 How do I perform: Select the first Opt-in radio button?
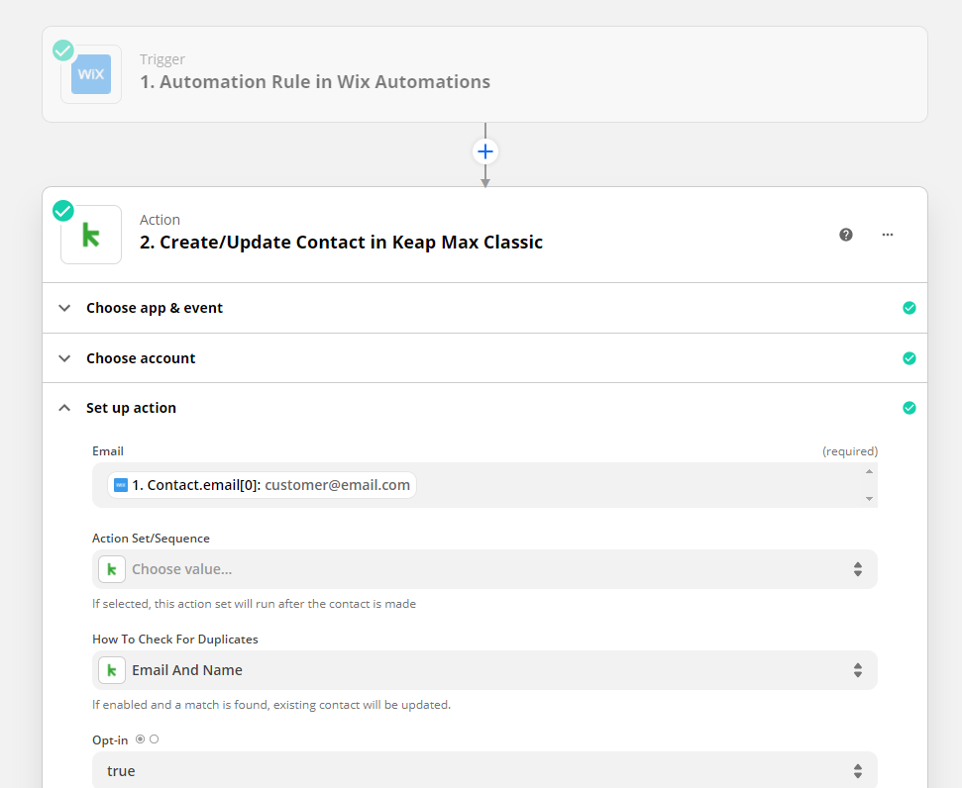(x=140, y=739)
